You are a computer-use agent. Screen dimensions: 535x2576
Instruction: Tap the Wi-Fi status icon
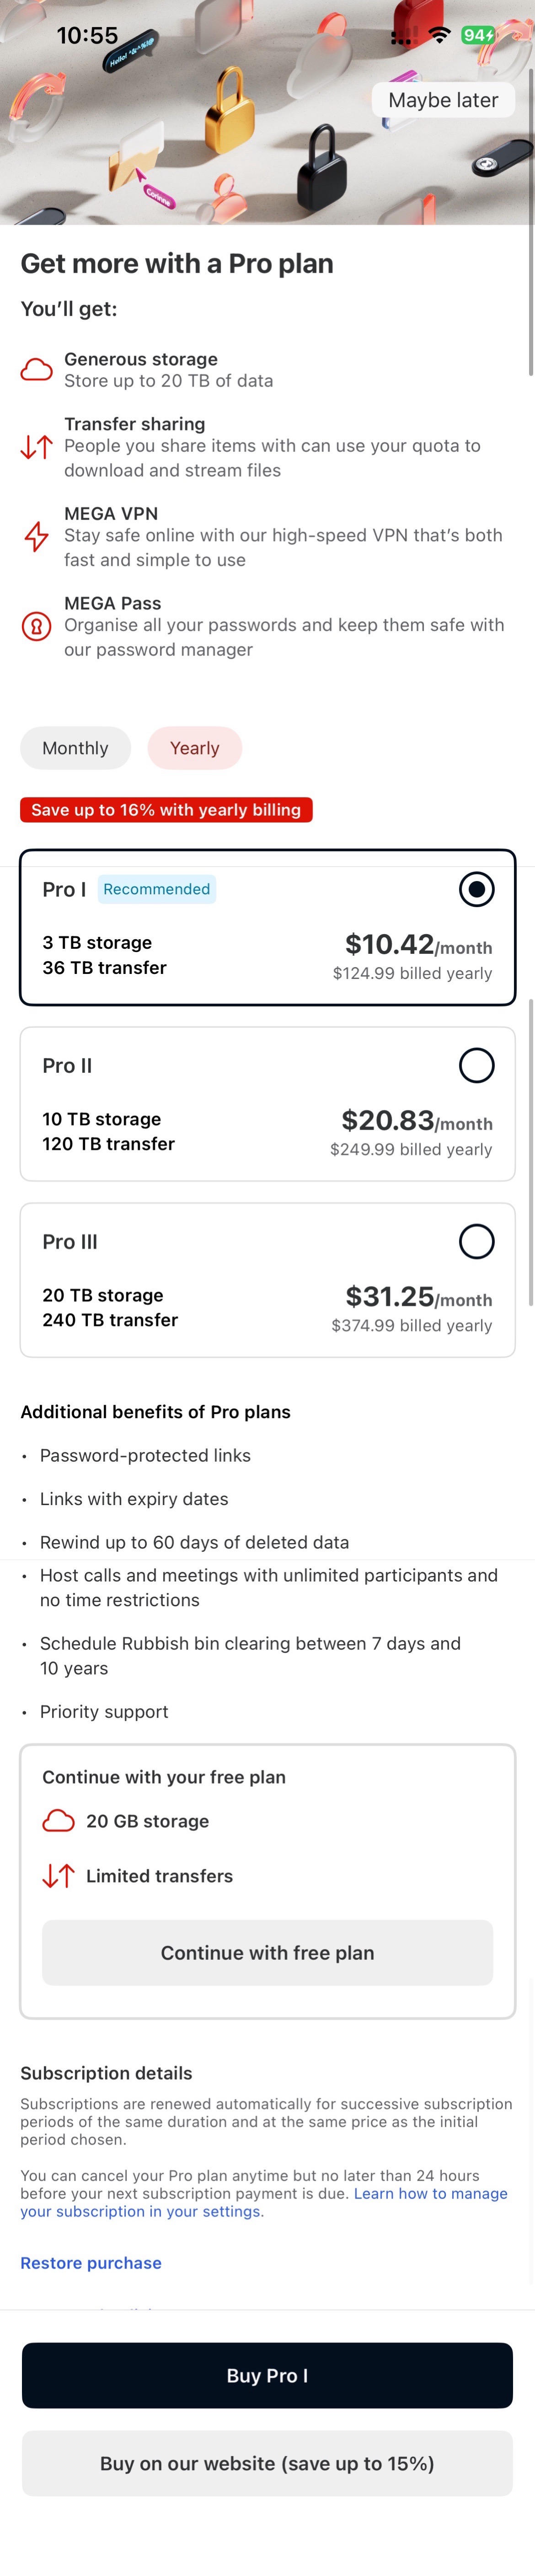pos(439,35)
